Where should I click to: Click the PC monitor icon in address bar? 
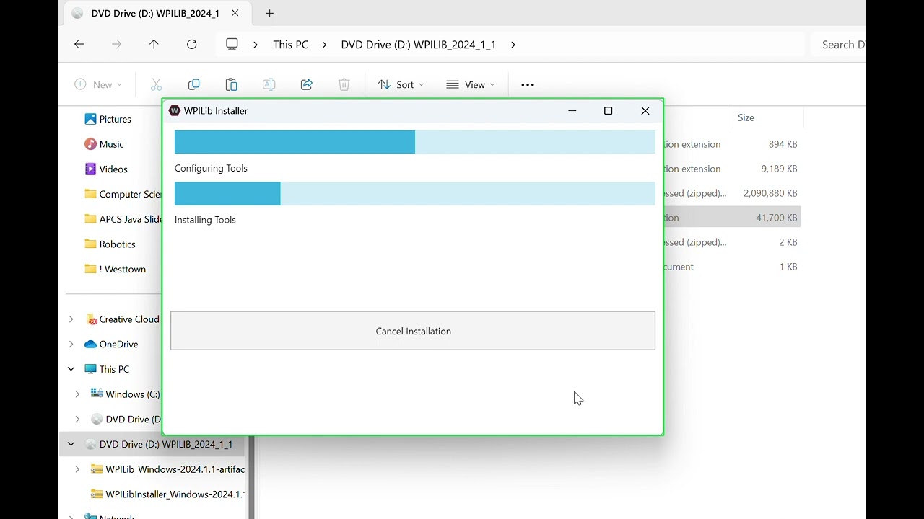(232, 44)
